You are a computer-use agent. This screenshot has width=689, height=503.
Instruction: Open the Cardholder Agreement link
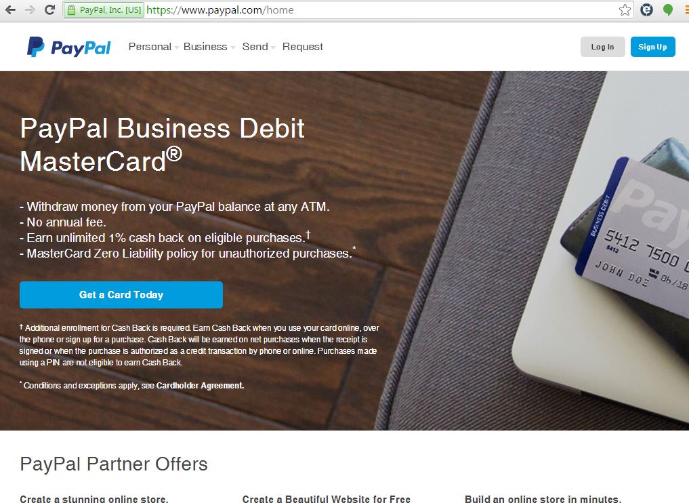200,386
